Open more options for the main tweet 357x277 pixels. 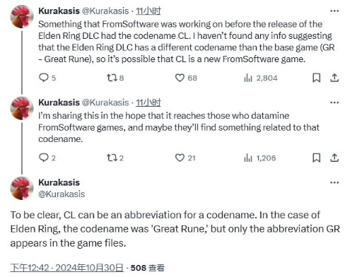click(334, 182)
